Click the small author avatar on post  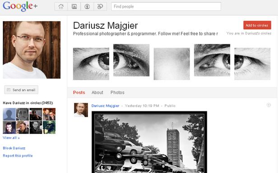(x=81, y=110)
